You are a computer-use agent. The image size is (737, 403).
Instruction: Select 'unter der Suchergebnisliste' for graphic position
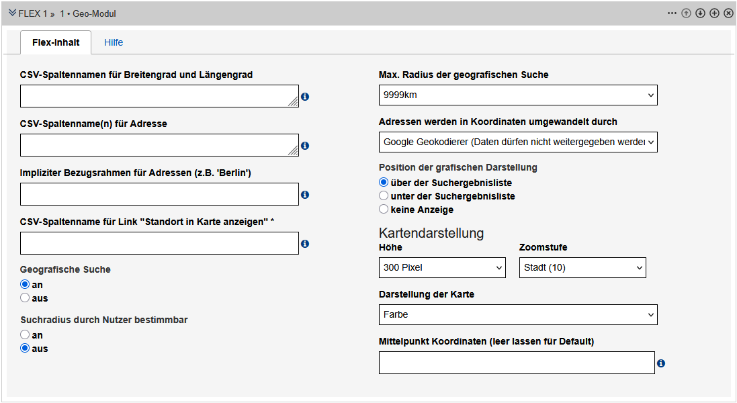(384, 195)
